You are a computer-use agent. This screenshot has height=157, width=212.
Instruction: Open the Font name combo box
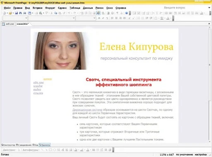(52, 18)
